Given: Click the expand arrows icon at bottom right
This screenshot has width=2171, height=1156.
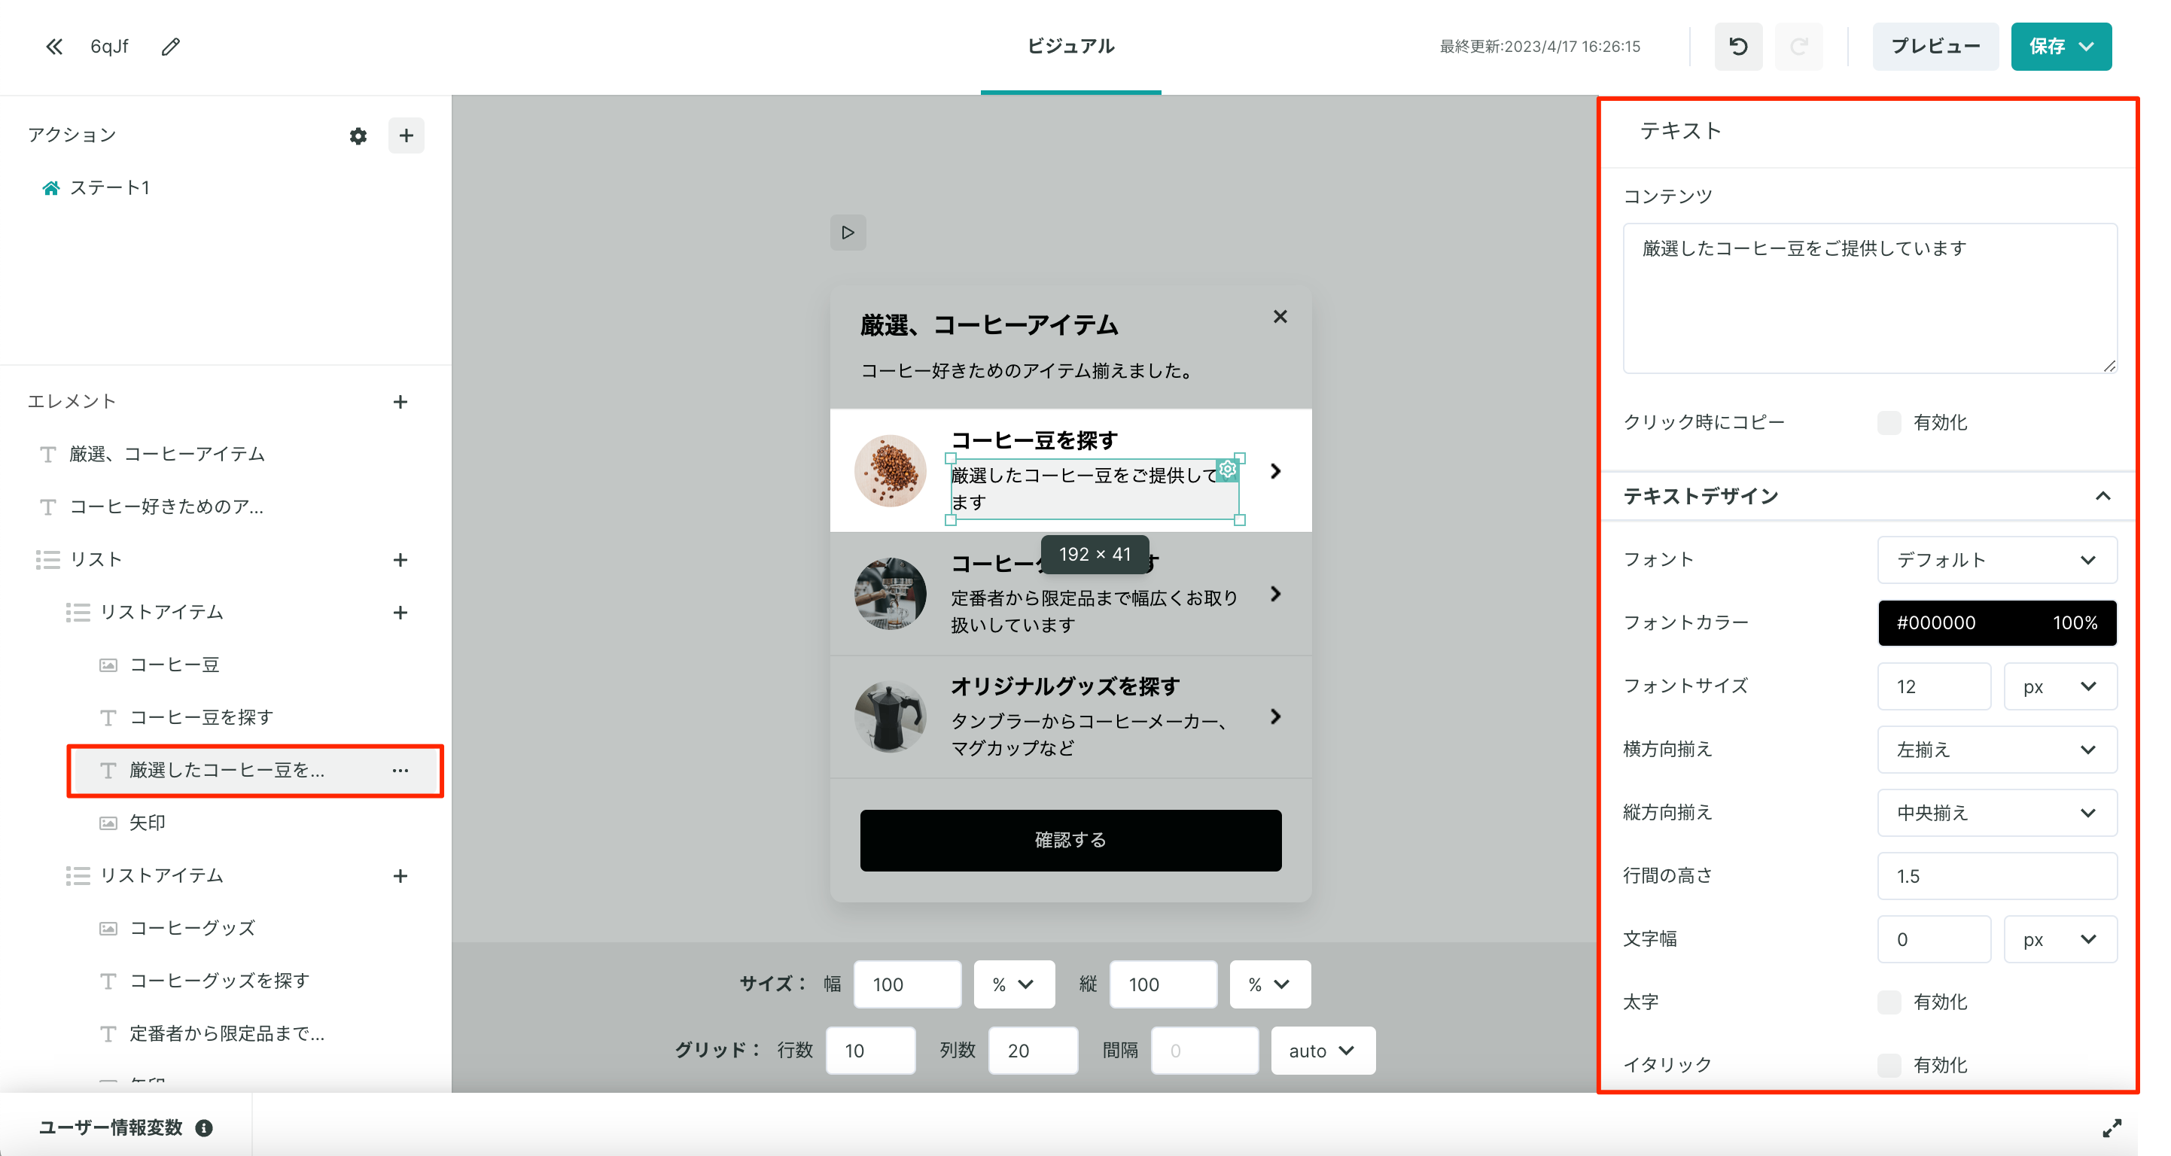Looking at the screenshot, I should click(2112, 1127).
